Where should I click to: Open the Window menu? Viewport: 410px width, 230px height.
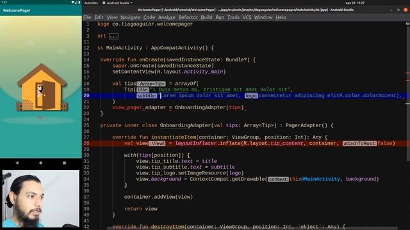[x=263, y=17]
